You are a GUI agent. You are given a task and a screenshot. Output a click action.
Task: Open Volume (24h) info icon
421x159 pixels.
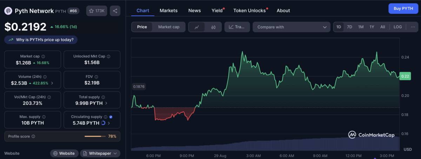click(x=45, y=77)
